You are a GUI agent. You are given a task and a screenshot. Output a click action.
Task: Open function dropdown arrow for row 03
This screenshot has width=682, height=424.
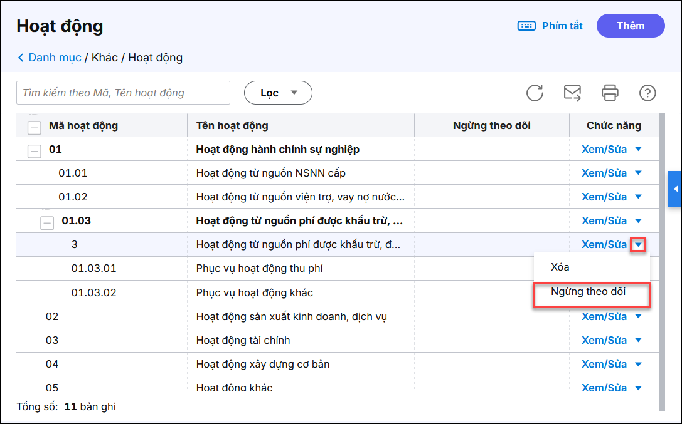pos(639,340)
